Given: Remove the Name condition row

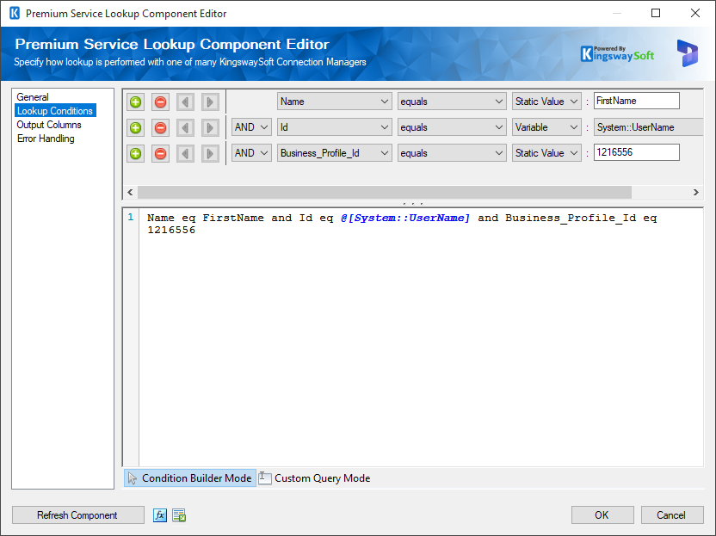Looking at the screenshot, I should coord(160,102).
